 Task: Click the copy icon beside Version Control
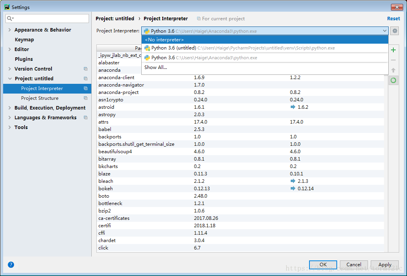click(85, 69)
